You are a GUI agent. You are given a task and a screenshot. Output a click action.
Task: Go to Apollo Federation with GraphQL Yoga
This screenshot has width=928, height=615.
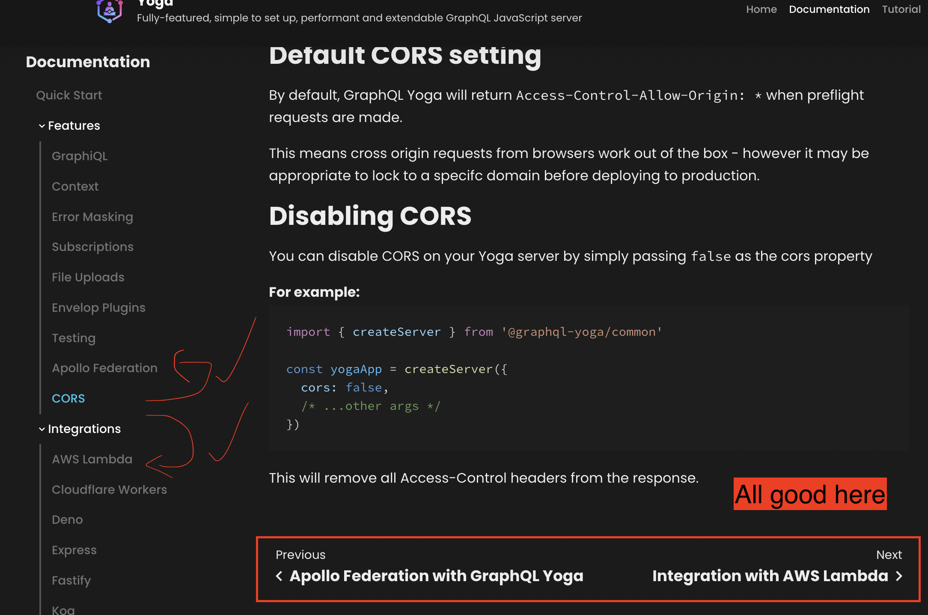point(436,576)
